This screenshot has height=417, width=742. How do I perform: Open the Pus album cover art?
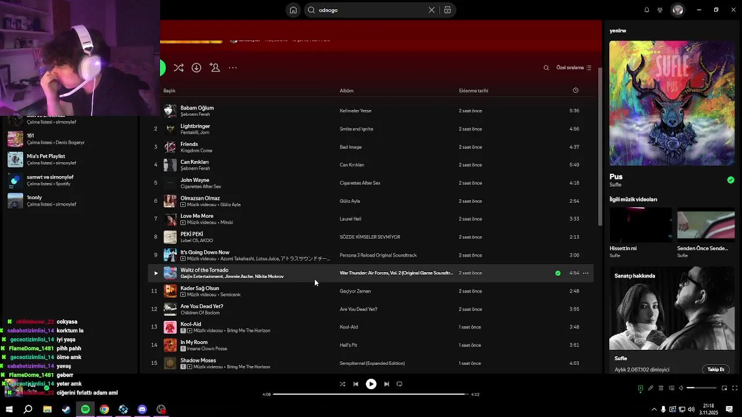coord(672,103)
